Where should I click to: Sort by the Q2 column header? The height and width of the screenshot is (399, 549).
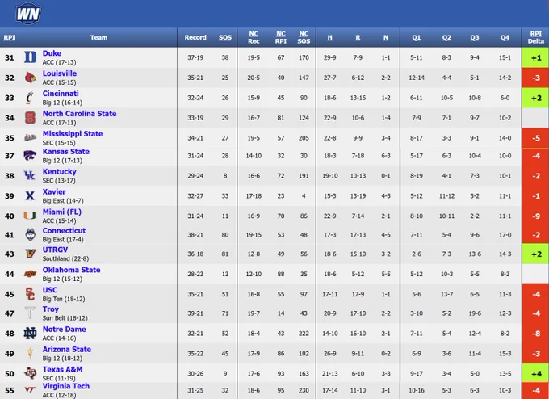[446, 37]
